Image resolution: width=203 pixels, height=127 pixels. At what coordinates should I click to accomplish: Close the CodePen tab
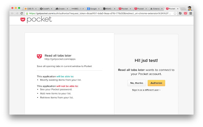(x=51, y=9)
